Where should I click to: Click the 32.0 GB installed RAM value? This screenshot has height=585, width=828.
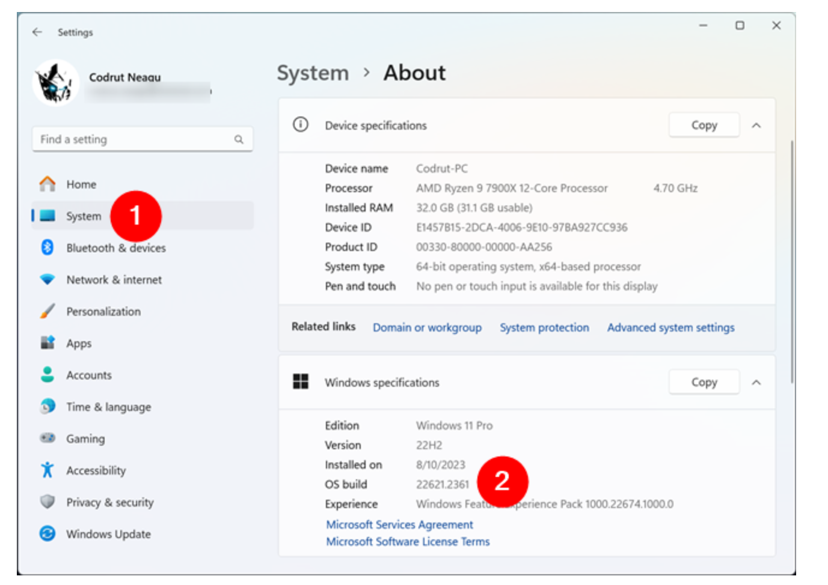coord(474,208)
